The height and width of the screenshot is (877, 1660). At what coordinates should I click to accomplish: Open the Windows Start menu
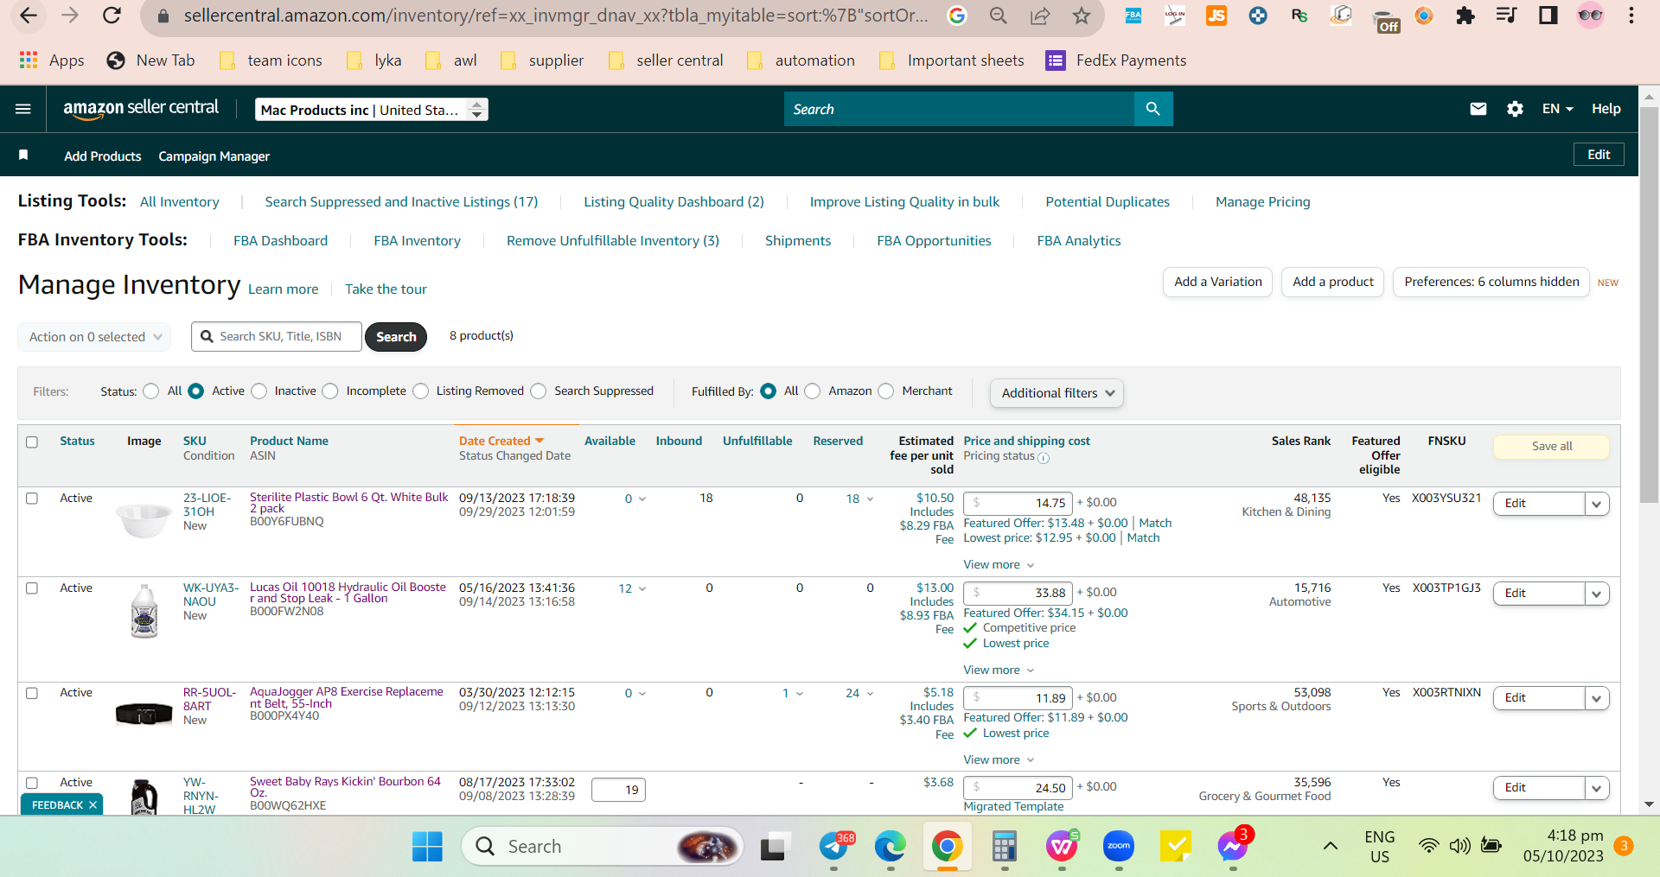[x=427, y=847]
